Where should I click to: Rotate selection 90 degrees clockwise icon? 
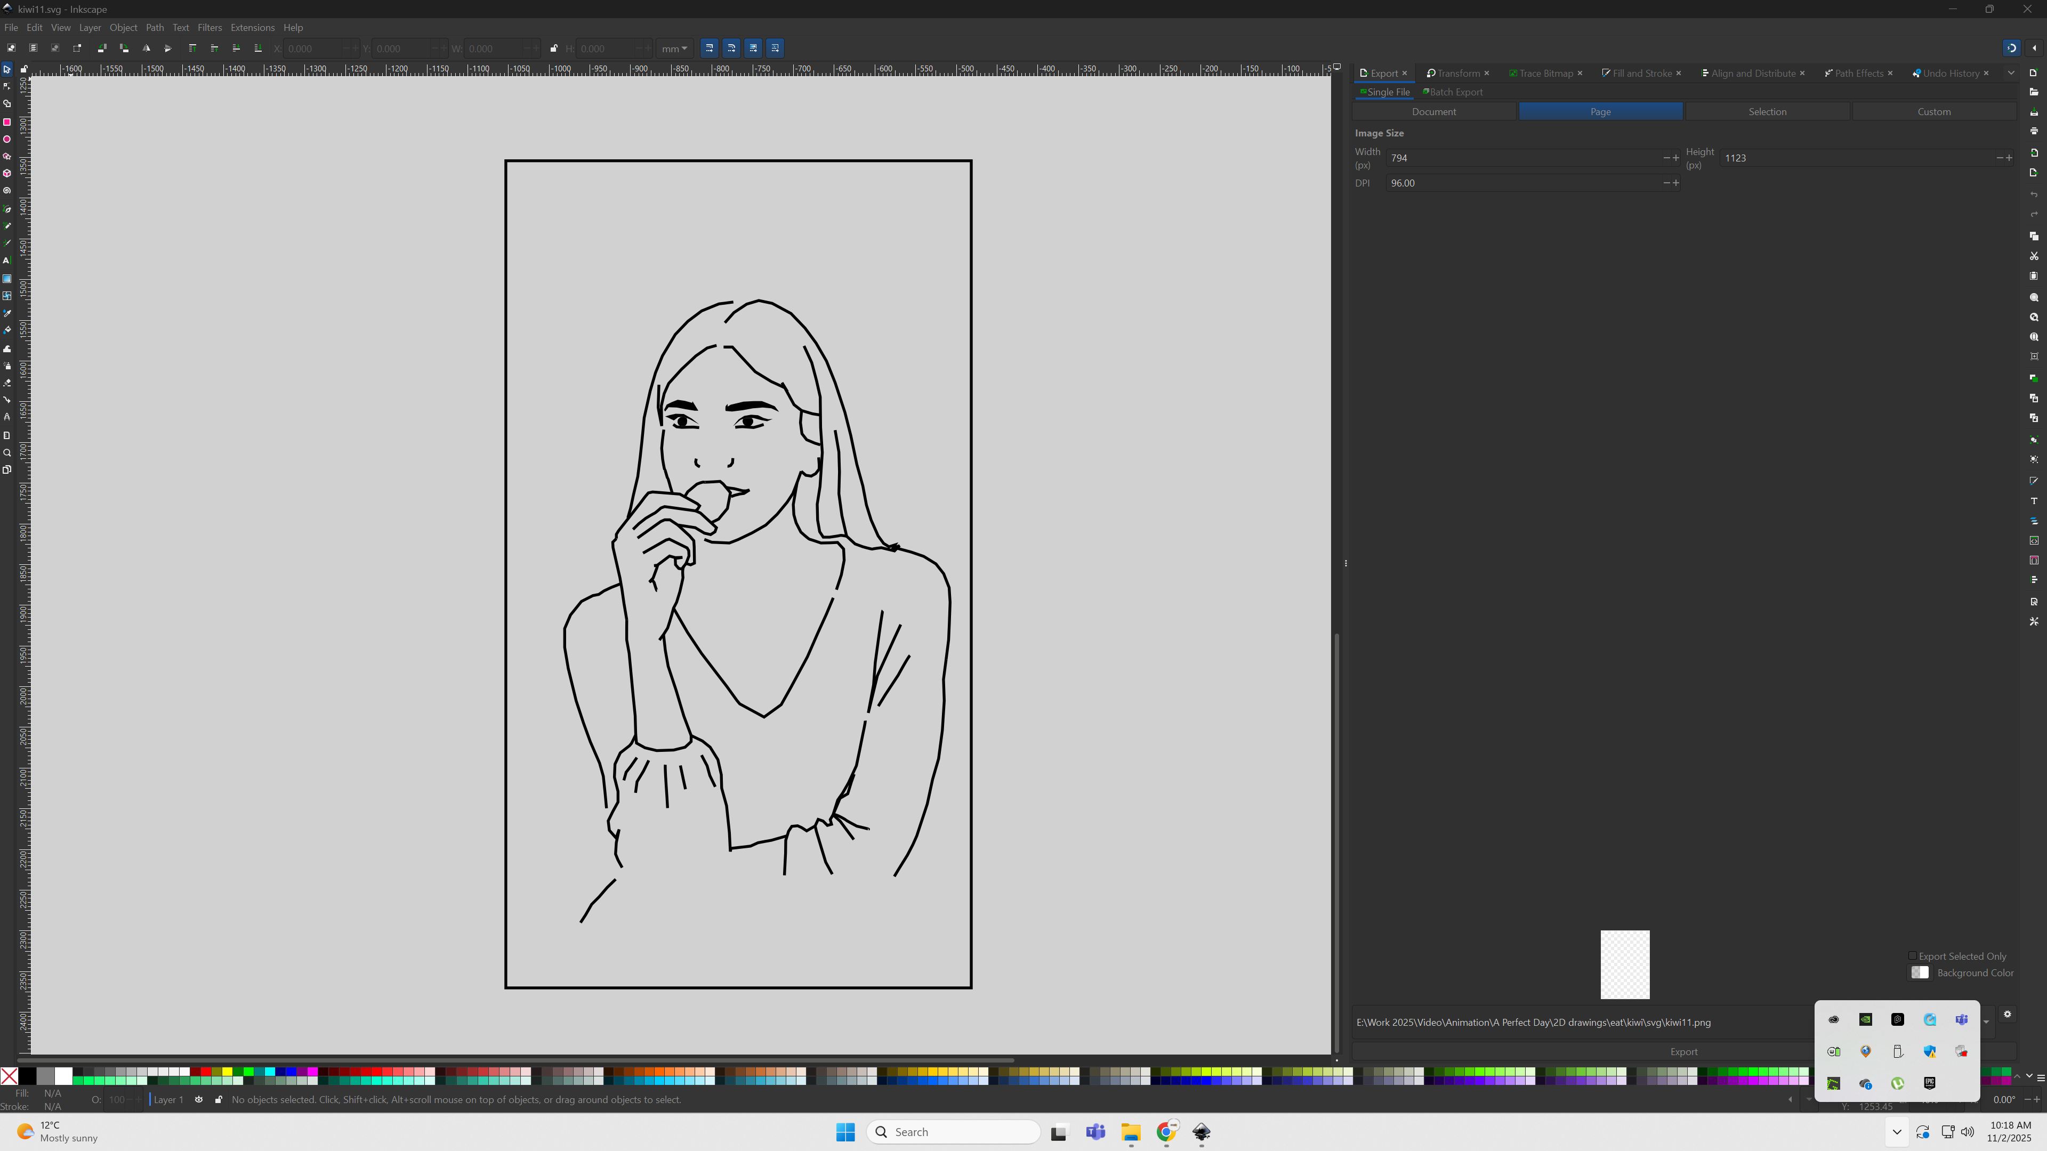[x=124, y=48]
